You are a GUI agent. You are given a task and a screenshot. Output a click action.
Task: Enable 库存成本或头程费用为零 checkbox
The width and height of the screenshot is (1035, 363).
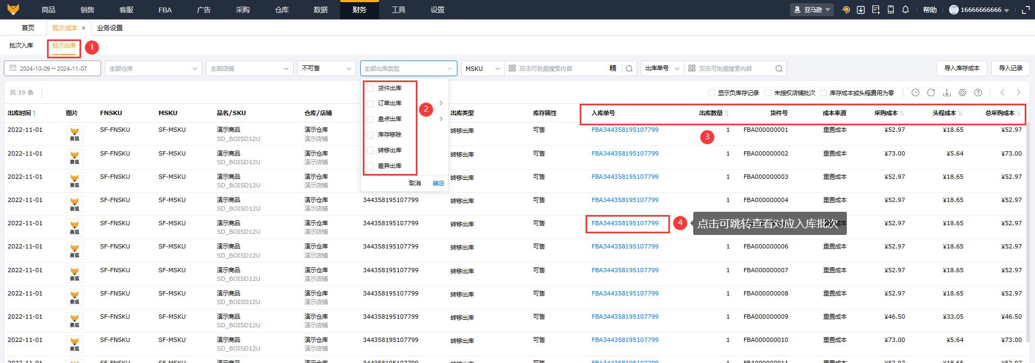(x=824, y=93)
